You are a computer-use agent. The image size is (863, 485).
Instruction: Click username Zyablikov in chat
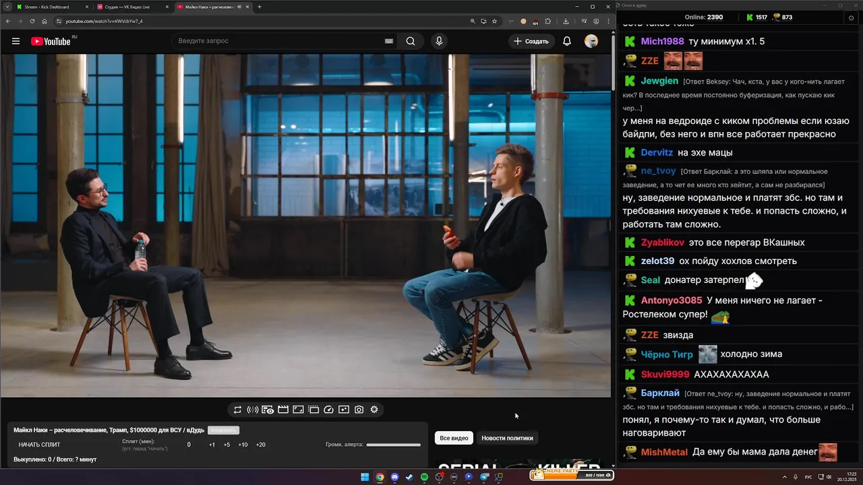click(x=662, y=243)
